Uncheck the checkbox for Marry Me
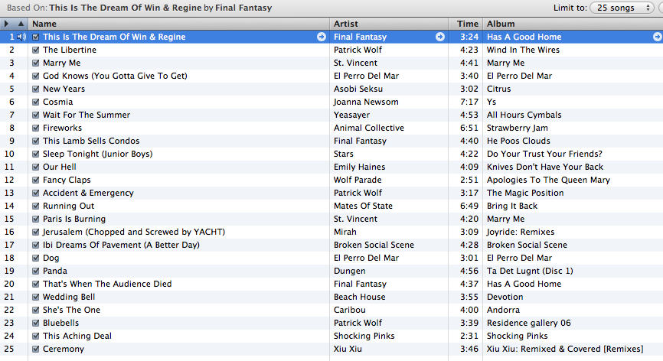The height and width of the screenshot is (361, 663). (35, 63)
